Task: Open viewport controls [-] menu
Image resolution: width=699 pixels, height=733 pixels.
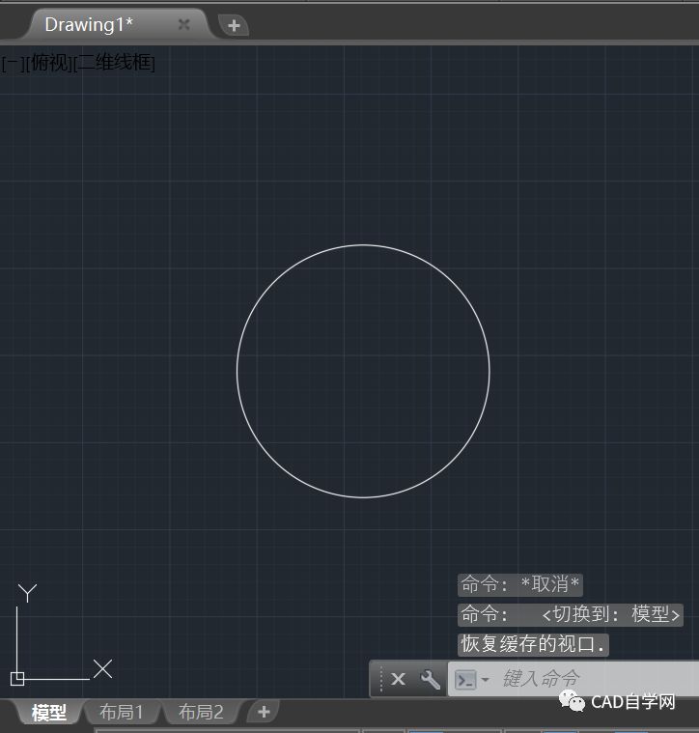Action: coord(13,63)
